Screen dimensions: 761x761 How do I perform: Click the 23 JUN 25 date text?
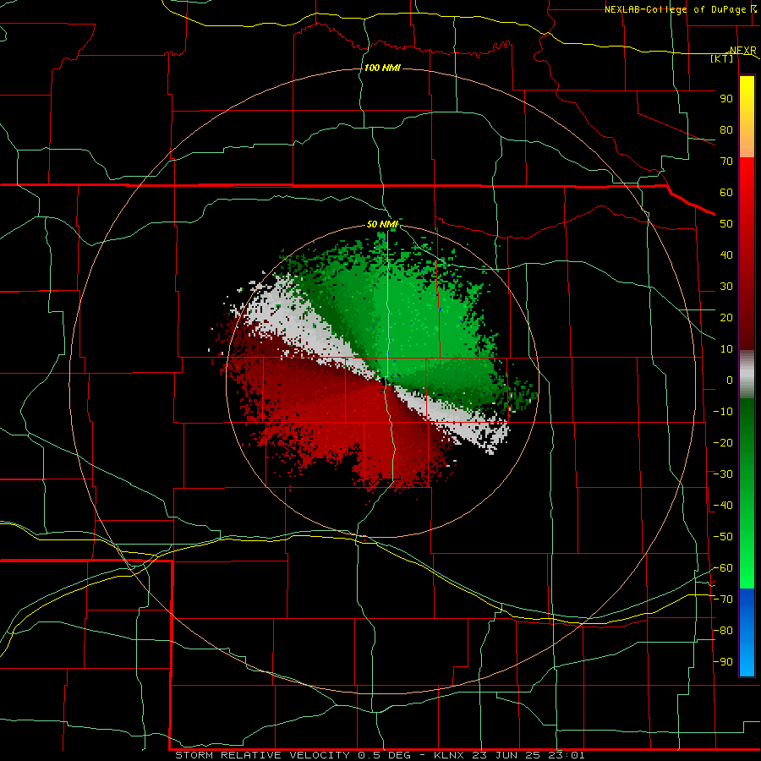click(506, 755)
